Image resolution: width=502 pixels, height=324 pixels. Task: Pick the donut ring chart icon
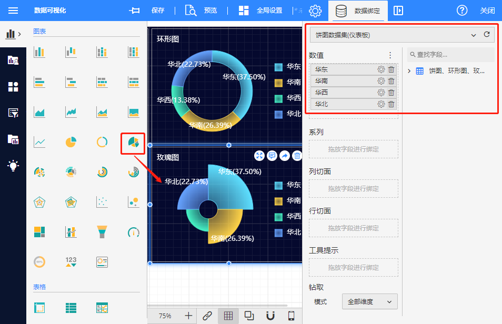(x=102, y=143)
